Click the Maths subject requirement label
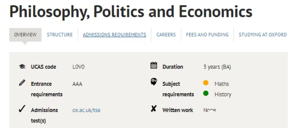 [x=222, y=84]
